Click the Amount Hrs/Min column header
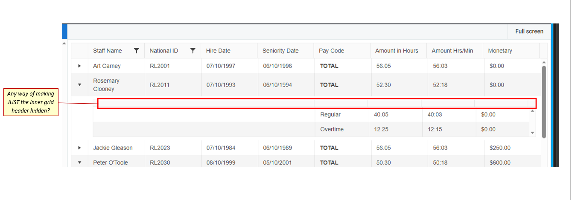This screenshot has height=200, width=572. pos(452,51)
